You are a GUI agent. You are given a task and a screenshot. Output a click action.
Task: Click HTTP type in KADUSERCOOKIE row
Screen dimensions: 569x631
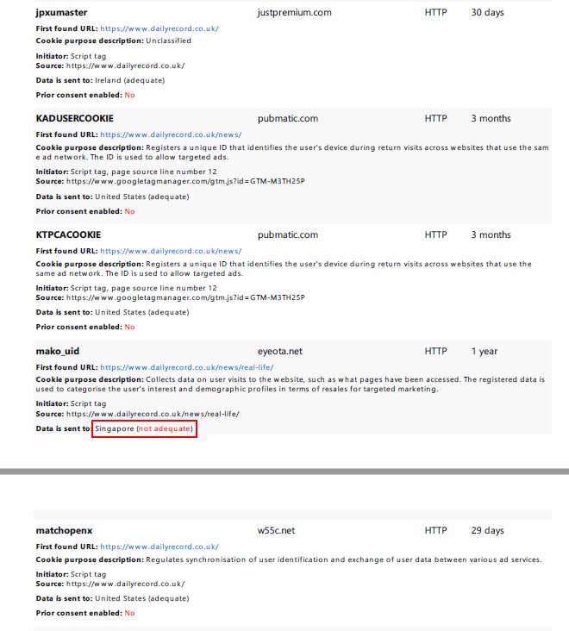point(436,118)
